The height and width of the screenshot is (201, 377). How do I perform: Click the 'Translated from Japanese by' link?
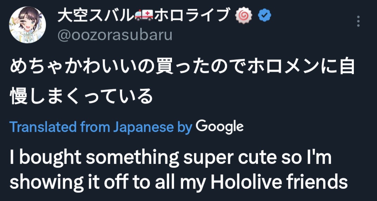point(101,128)
